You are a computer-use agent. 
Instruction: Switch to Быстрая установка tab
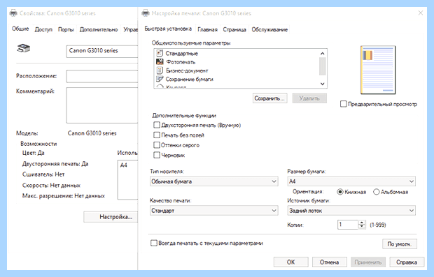(168, 29)
